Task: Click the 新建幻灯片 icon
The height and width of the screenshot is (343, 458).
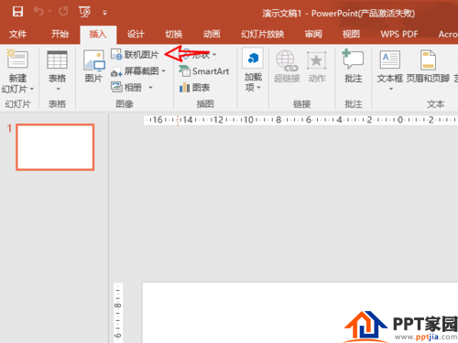Action: tap(17, 59)
